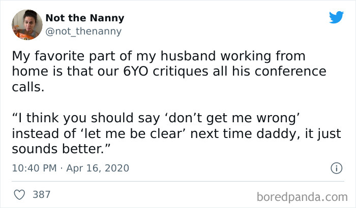Go to the boredpanda.com watermark
Screen dimensions: 356x208
[304, 195]
